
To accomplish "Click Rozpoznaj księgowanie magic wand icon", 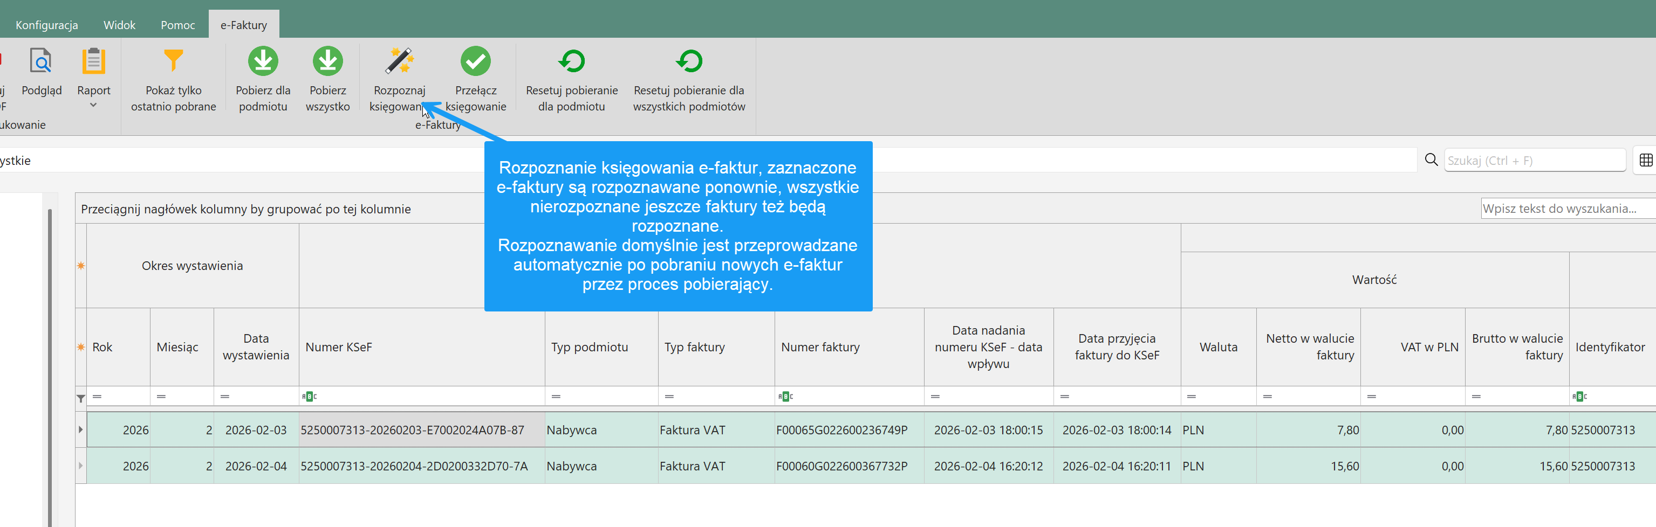I will pyautogui.click(x=399, y=63).
